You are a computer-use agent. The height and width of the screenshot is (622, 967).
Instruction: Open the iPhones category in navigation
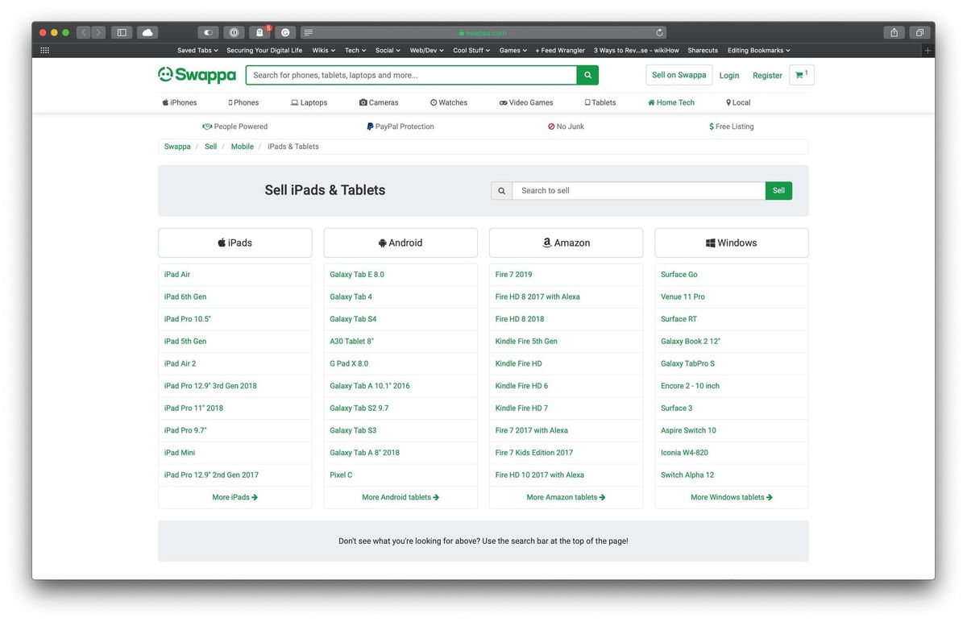coord(180,103)
